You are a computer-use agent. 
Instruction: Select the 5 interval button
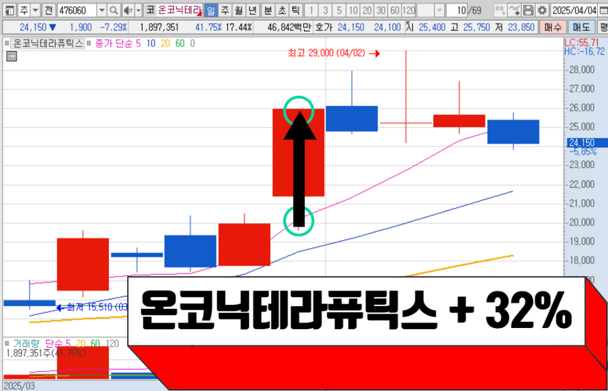pyautogui.click(x=339, y=11)
